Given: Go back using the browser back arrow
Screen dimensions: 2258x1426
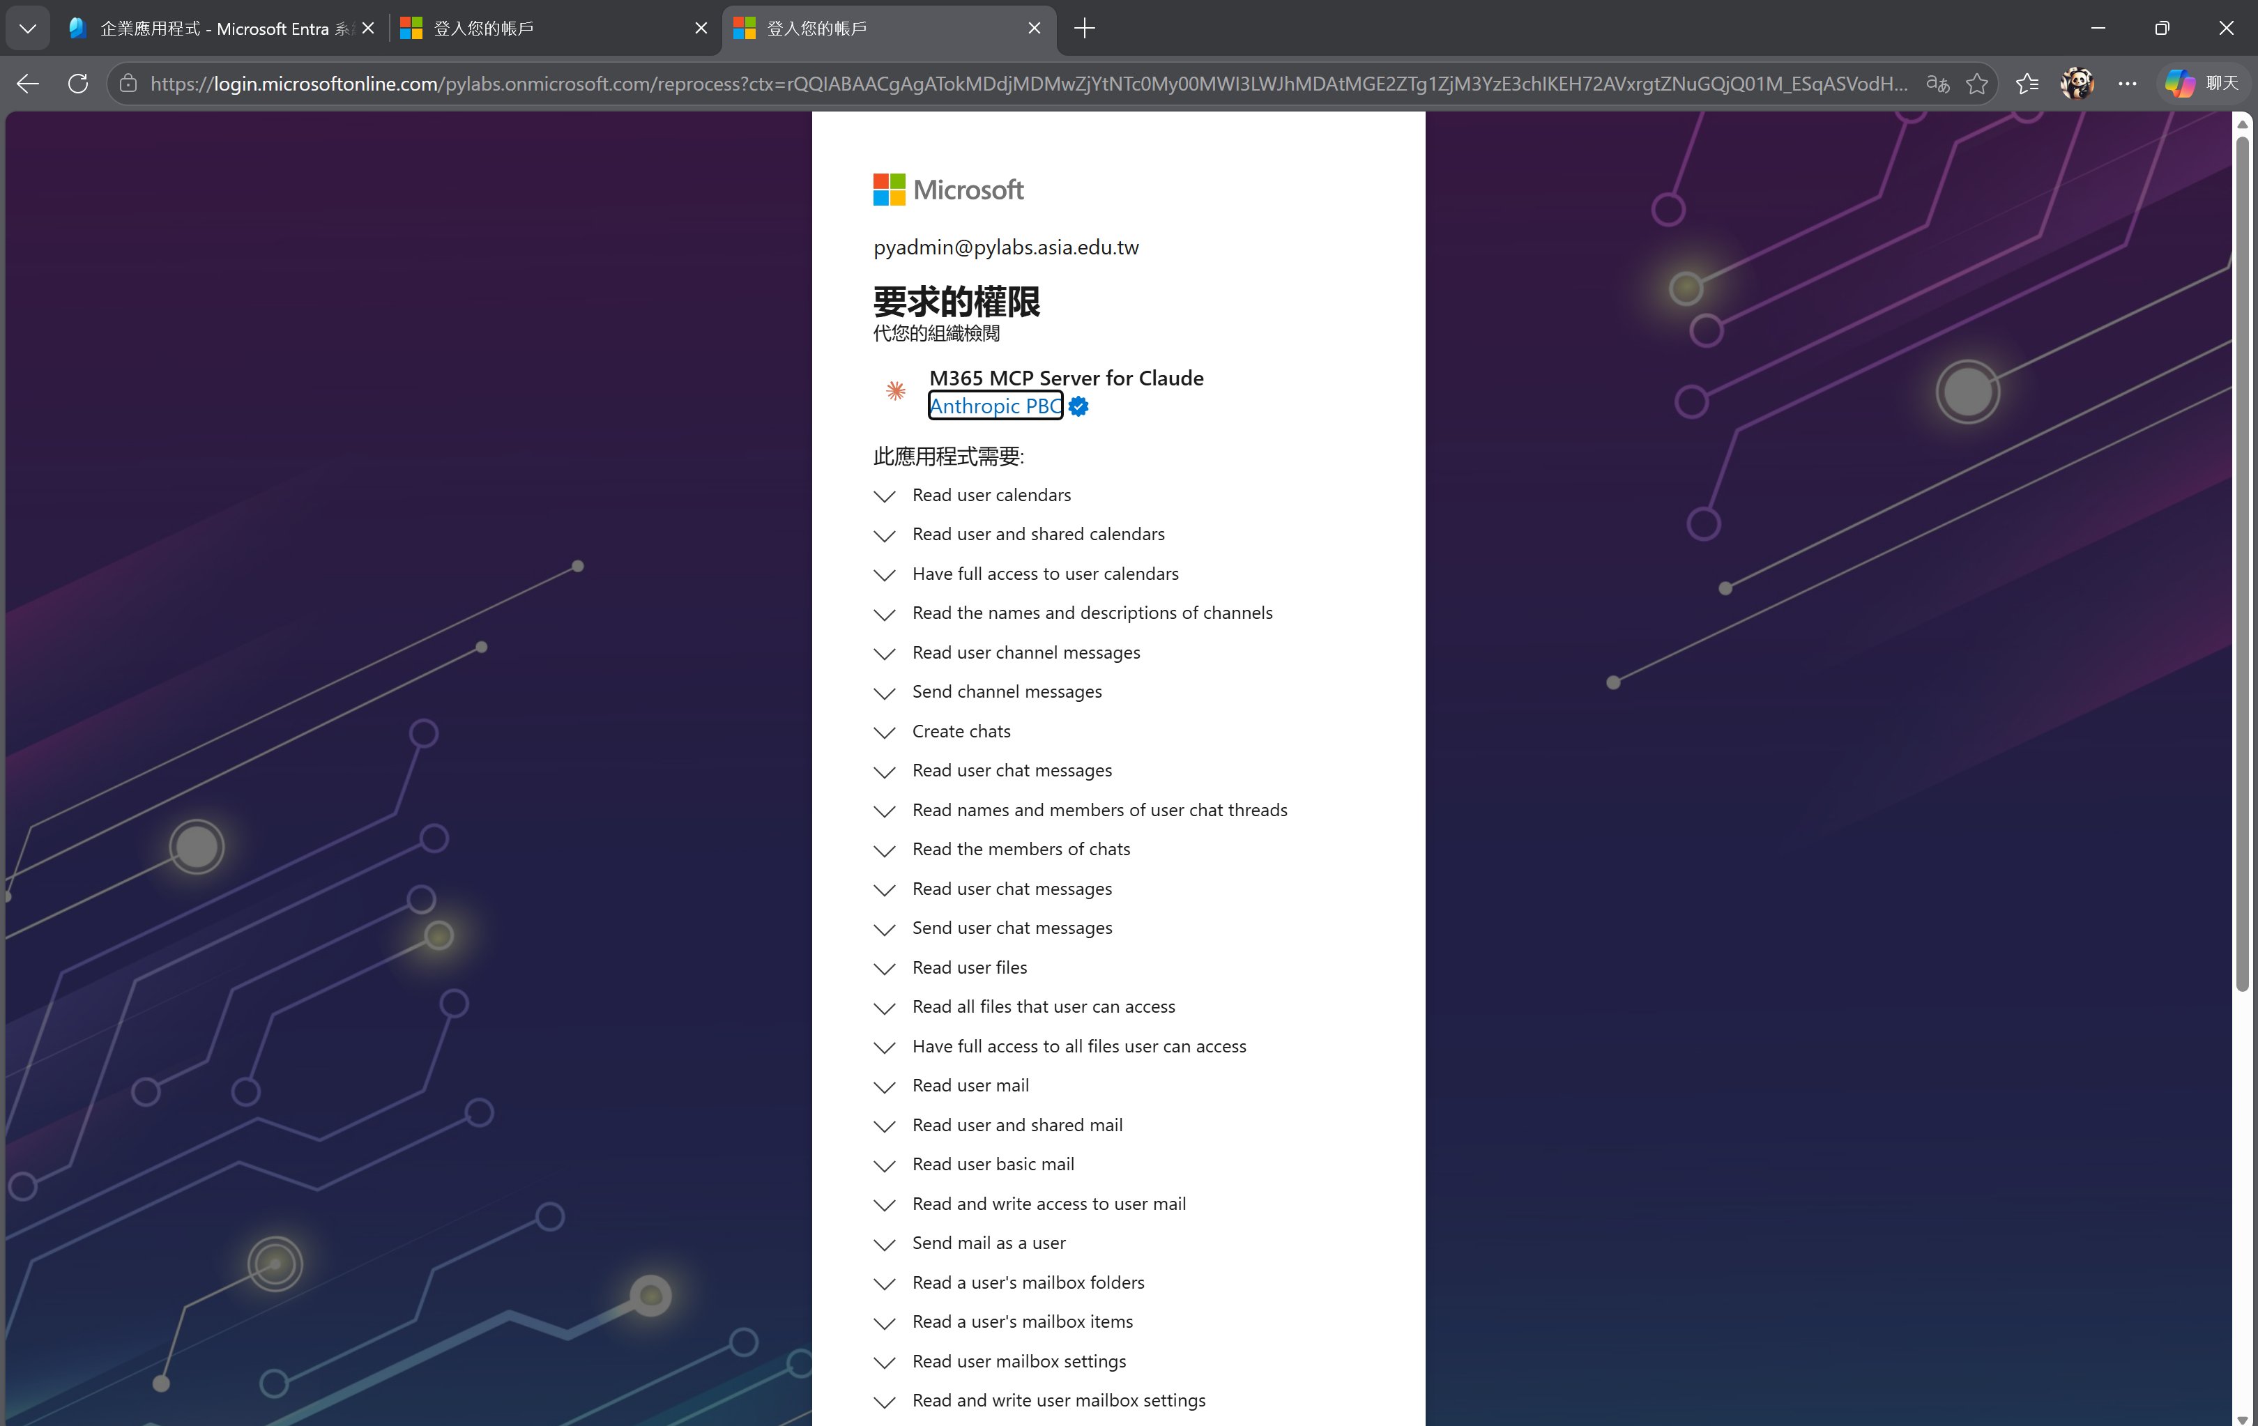Looking at the screenshot, I should [x=28, y=84].
